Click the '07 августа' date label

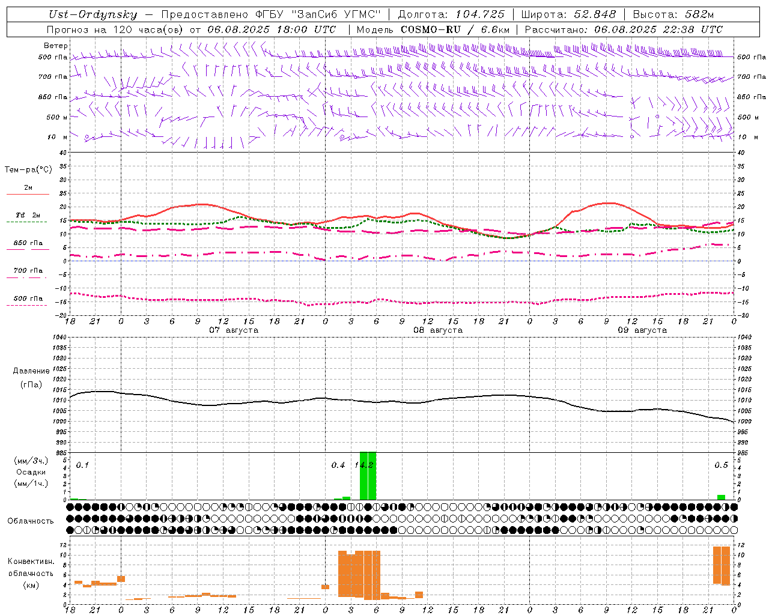(x=234, y=330)
